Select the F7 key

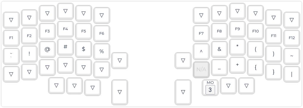pos(201,34)
